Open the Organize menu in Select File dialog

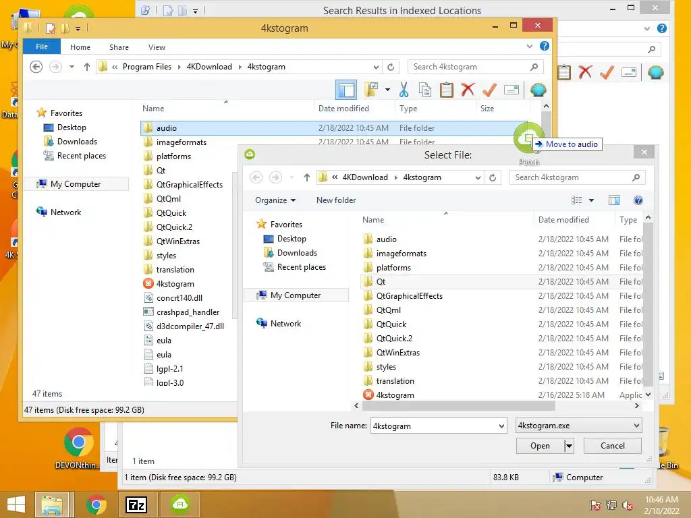click(275, 200)
